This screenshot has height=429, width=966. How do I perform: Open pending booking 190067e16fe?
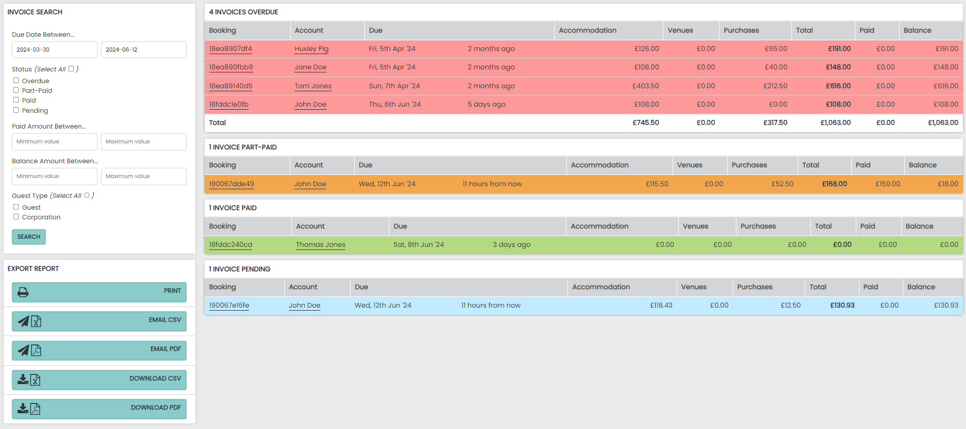229,306
